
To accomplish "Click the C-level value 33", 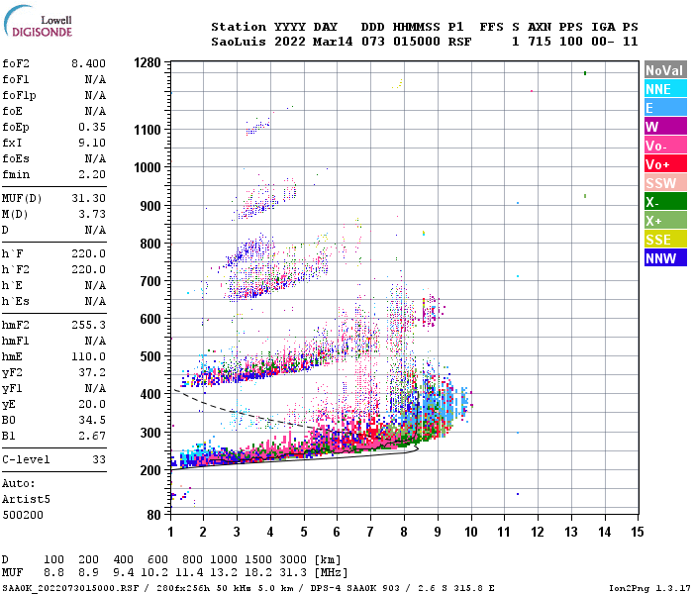I will (x=99, y=459).
